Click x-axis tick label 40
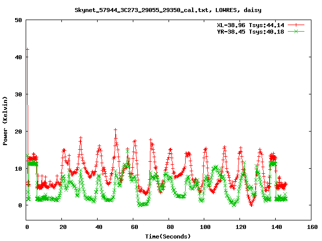 99,227
